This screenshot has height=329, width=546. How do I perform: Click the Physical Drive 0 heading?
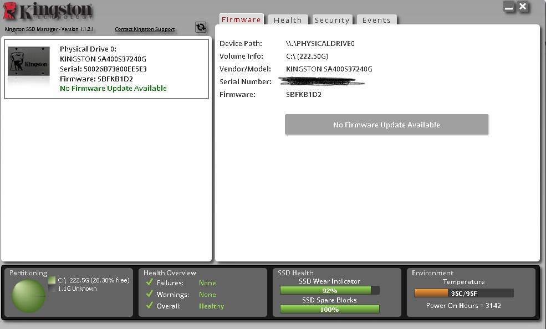88,49
